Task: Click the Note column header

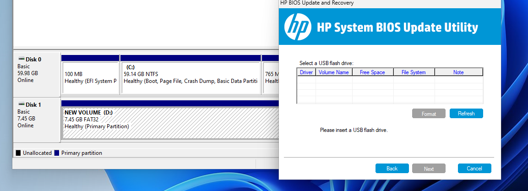Action: coord(458,72)
